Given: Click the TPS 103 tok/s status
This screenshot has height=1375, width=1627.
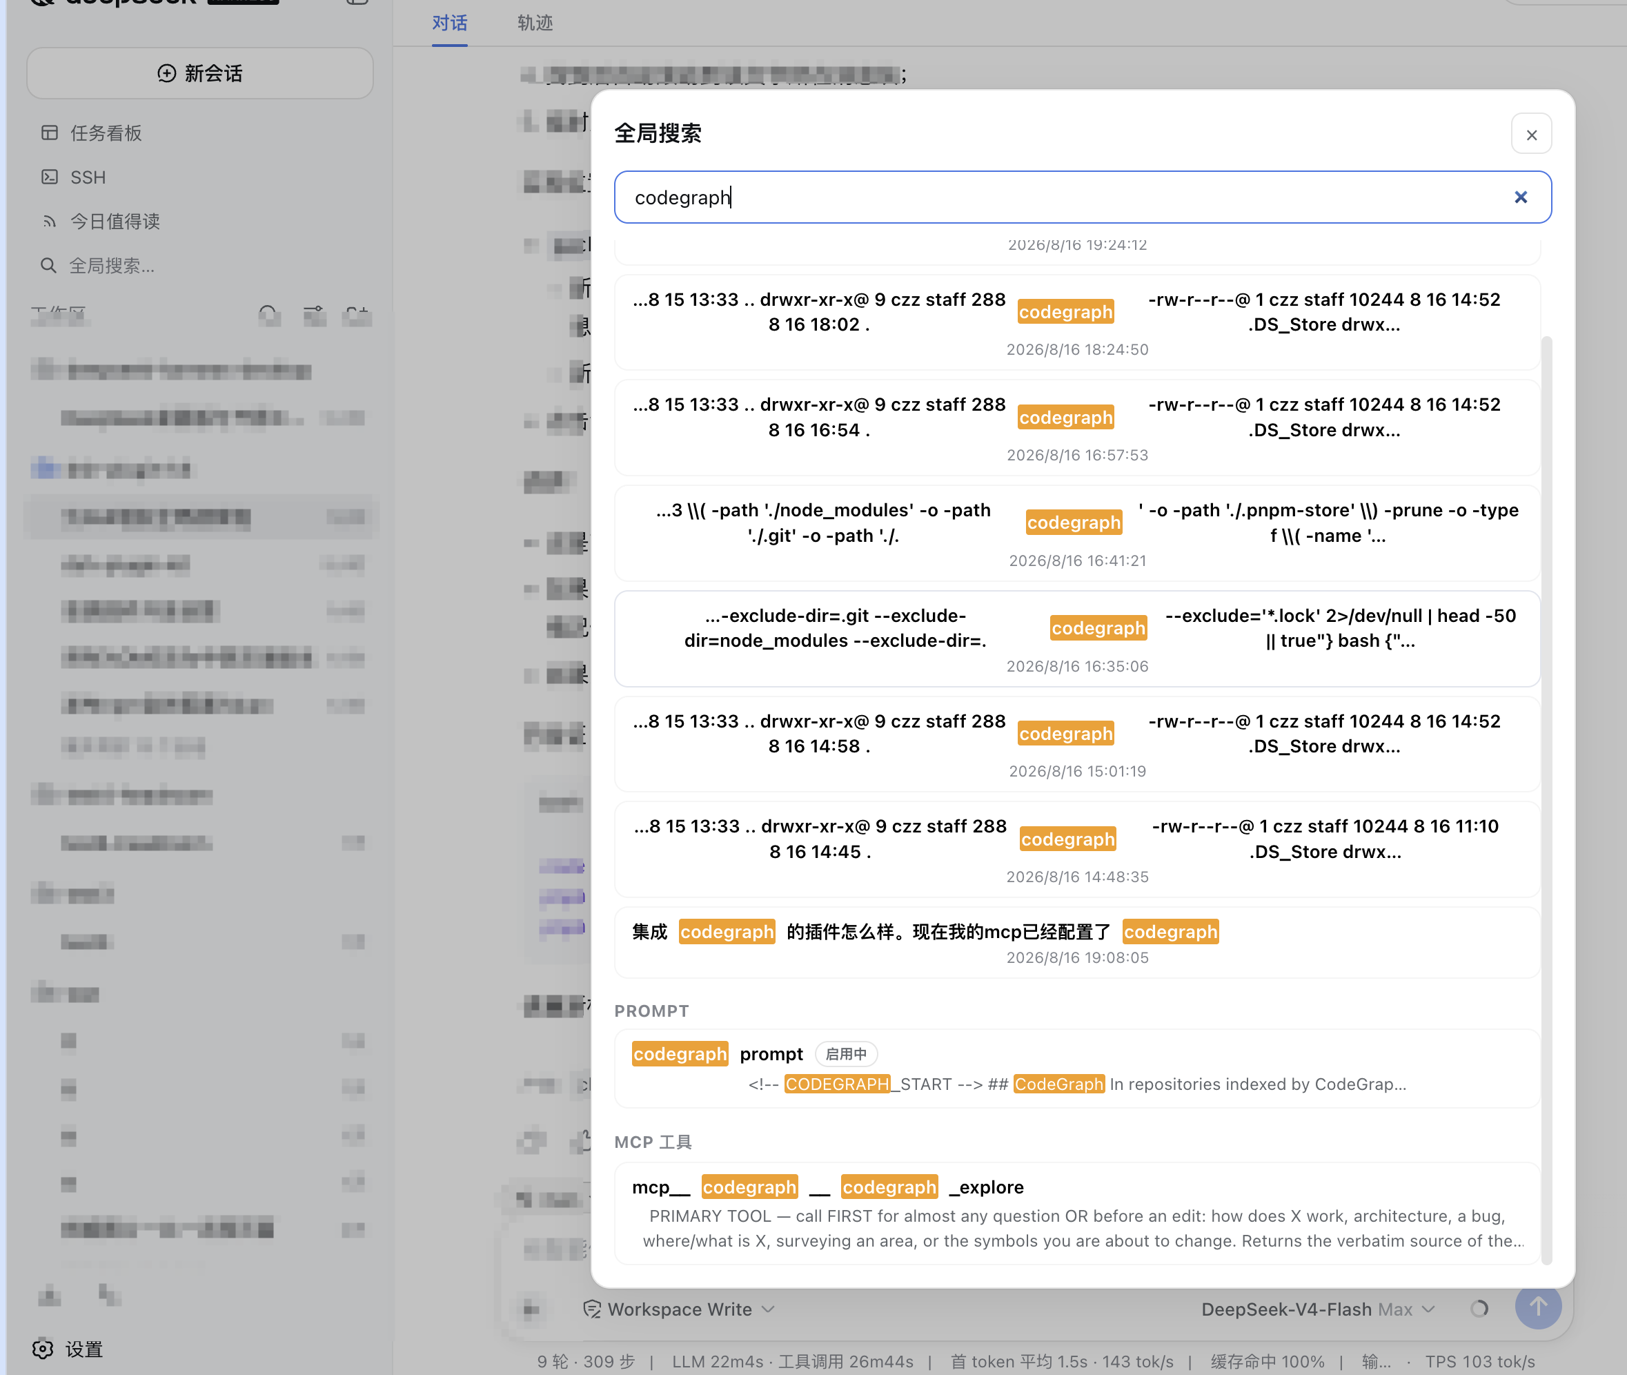Looking at the screenshot, I should tap(1480, 1361).
